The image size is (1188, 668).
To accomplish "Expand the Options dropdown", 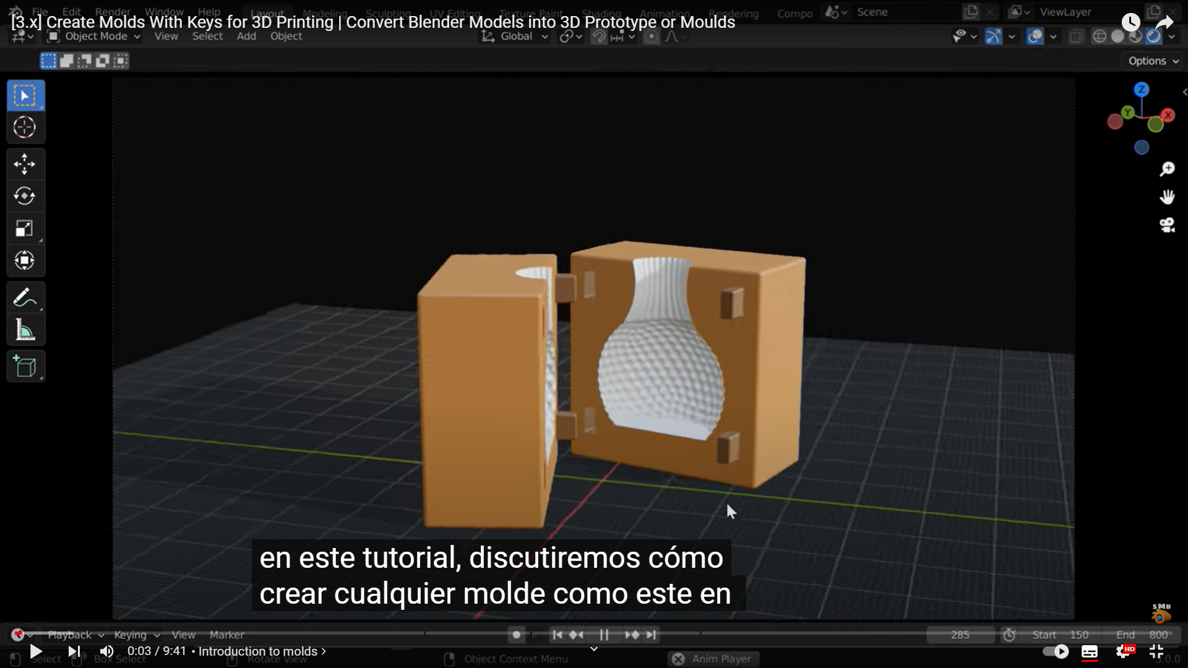I will (x=1153, y=61).
